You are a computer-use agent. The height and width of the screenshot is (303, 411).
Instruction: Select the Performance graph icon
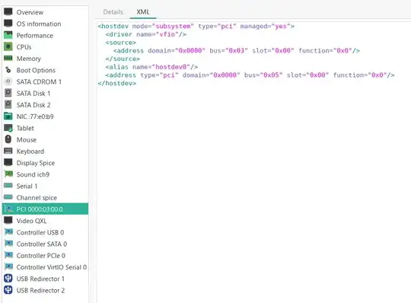(8, 35)
